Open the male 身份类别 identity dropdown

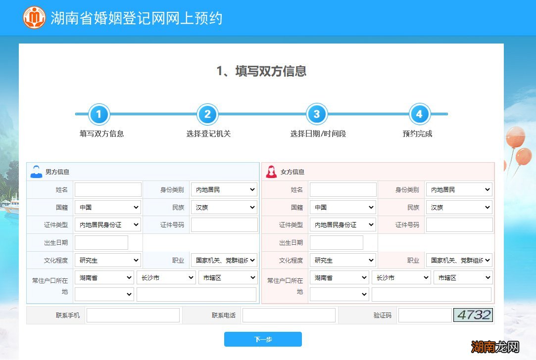point(224,189)
